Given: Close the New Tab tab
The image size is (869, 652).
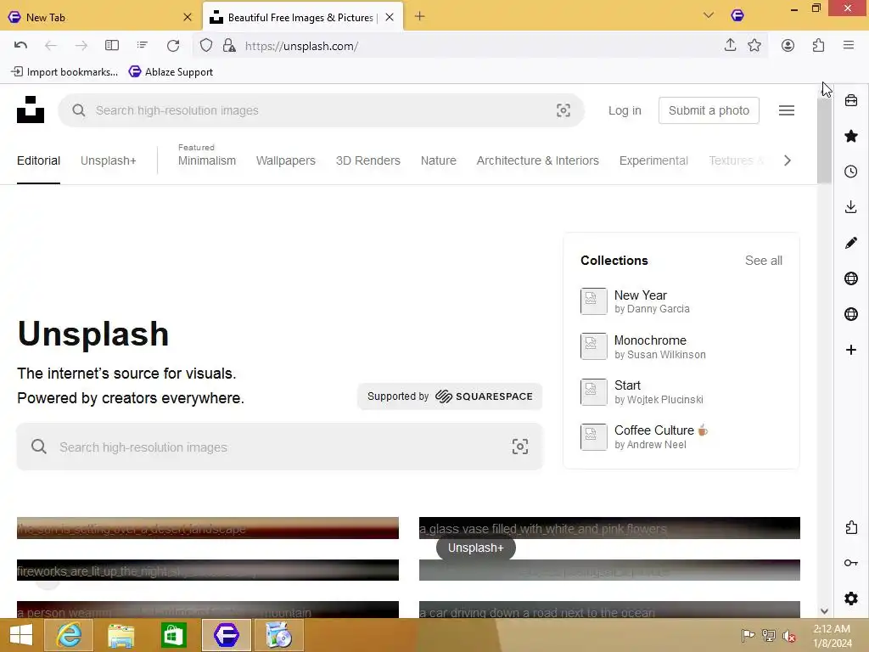Looking at the screenshot, I should pos(188,17).
